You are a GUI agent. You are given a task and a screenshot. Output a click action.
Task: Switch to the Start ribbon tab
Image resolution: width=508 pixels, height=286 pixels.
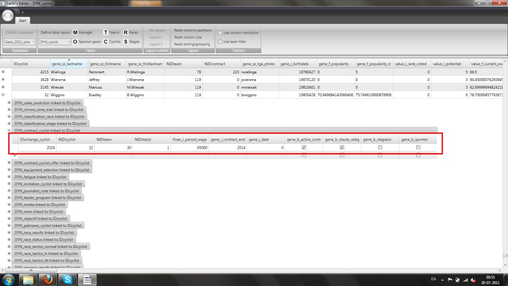point(22,20)
